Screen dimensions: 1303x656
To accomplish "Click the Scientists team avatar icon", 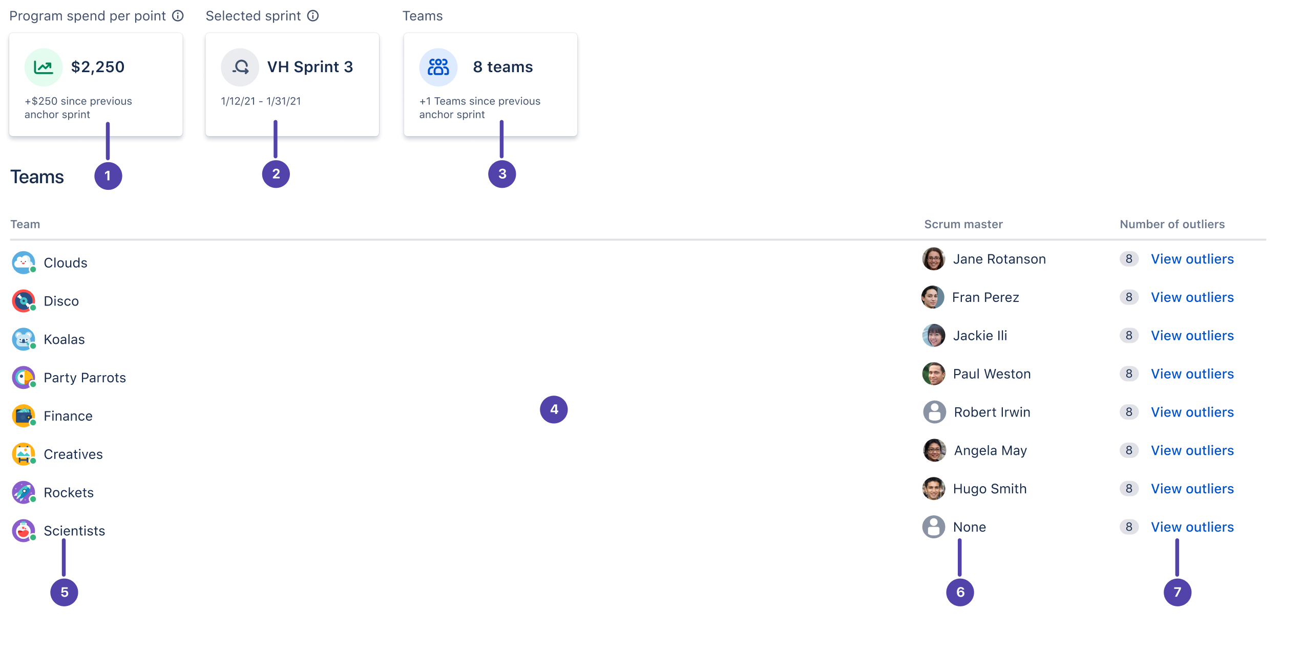I will point(24,531).
